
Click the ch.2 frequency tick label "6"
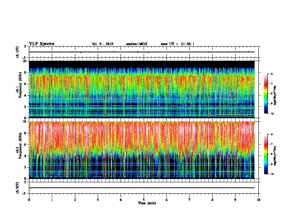(25, 145)
